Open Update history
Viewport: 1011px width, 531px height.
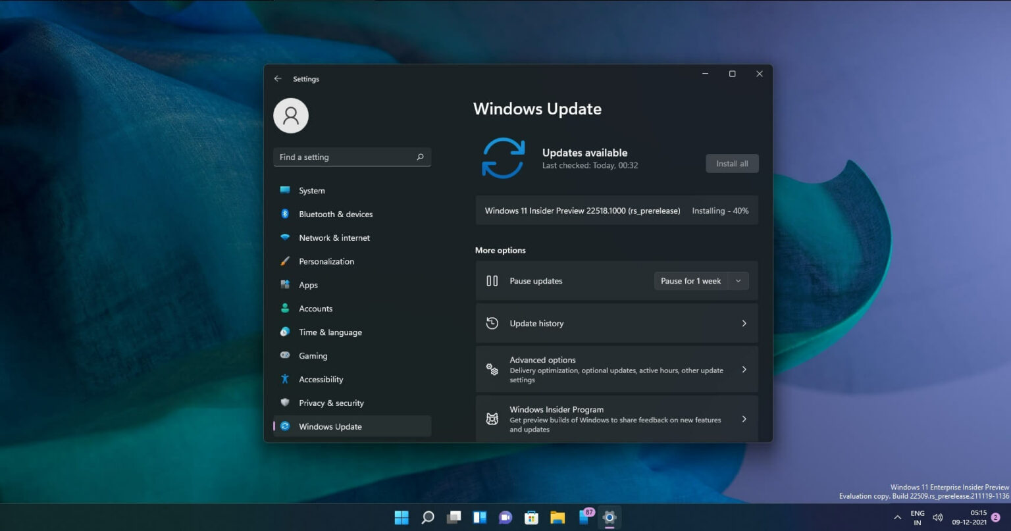tap(616, 323)
